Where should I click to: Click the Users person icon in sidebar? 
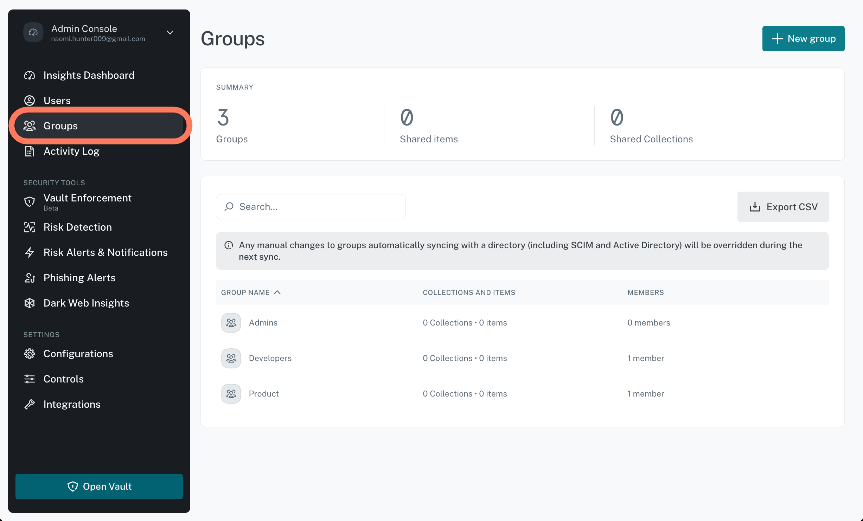coord(30,101)
